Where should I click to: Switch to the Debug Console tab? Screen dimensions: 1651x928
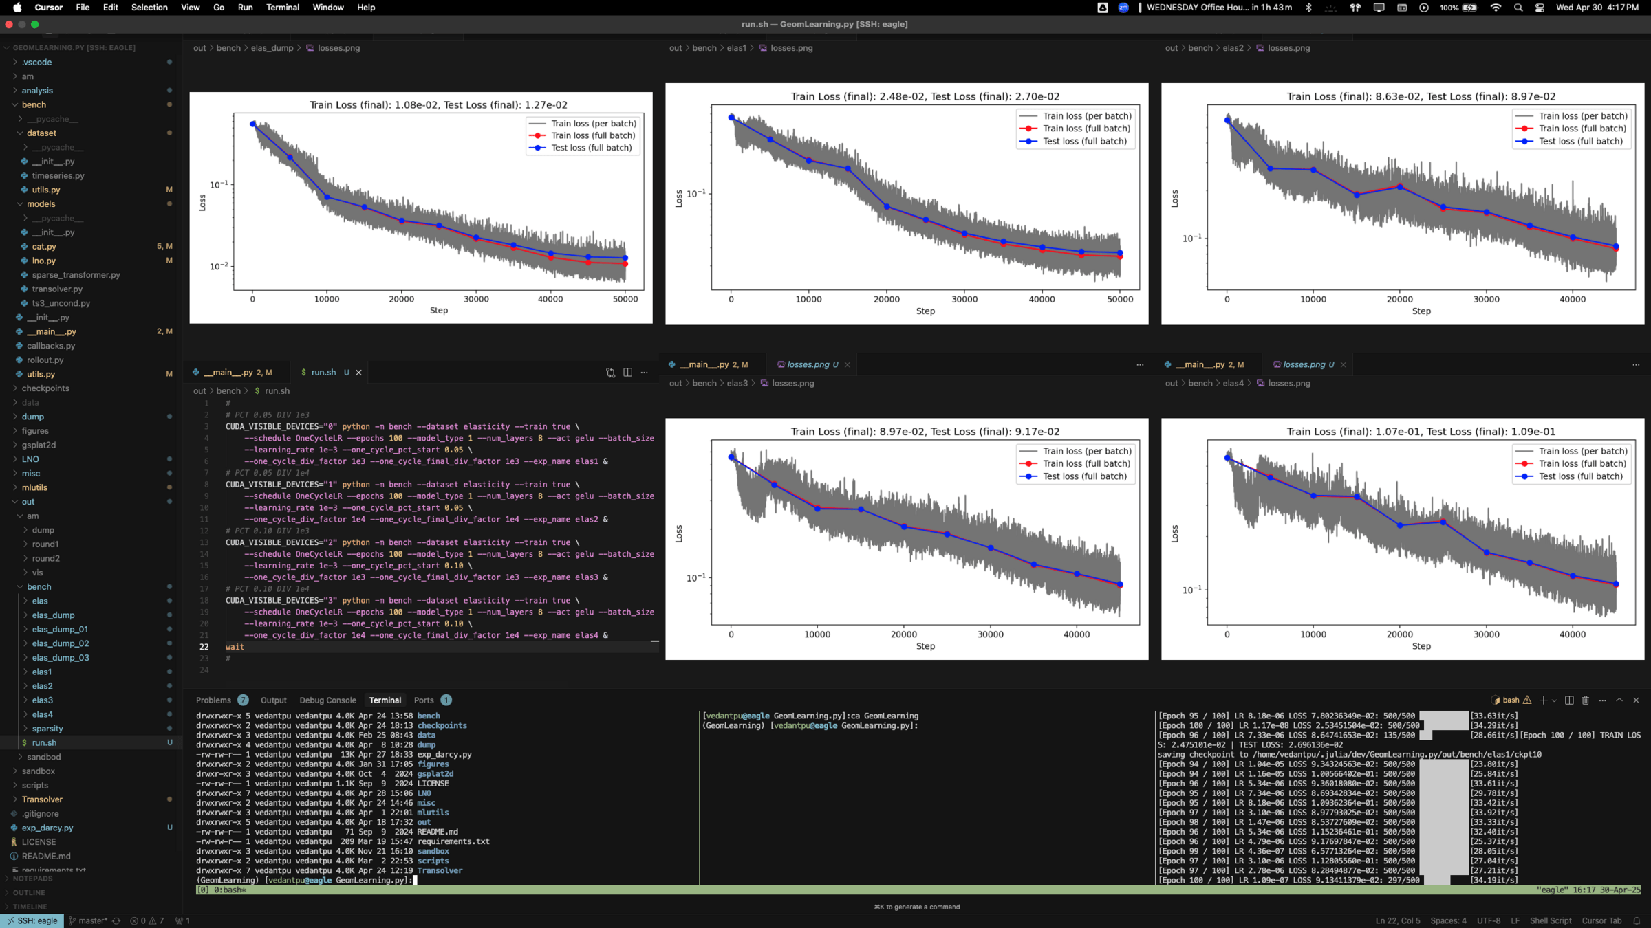tap(327, 700)
